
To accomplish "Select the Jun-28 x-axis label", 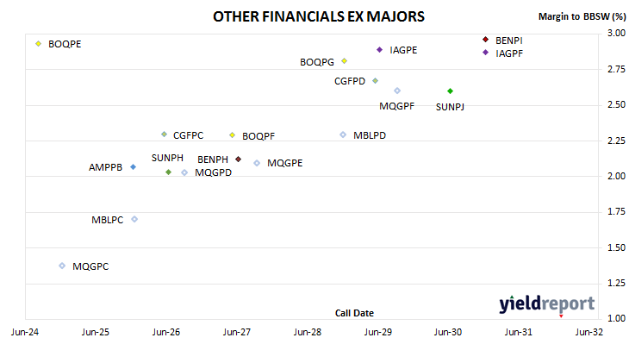I will [308, 332].
